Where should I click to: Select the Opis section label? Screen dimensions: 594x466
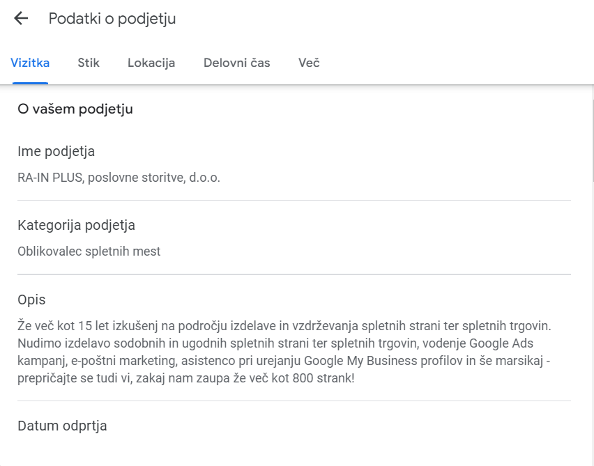(31, 300)
